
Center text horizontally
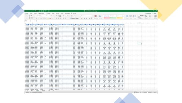(58, 18)
